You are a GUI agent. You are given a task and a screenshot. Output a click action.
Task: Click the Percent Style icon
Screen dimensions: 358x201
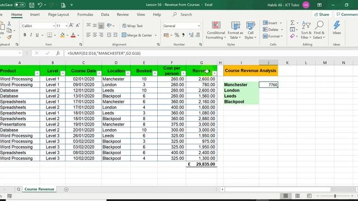(x=177, y=35)
